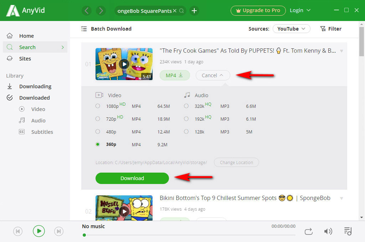Click Upgrade to Pro button

pyautogui.click(x=258, y=10)
